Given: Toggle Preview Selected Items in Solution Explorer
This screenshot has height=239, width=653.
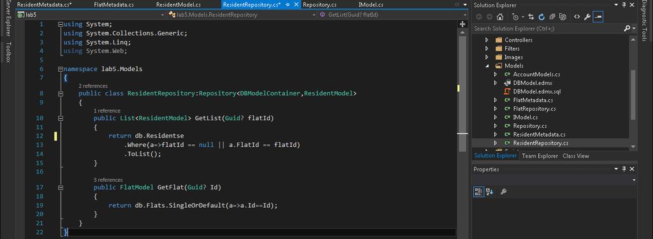Looking at the screenshot, I should [x=598, y=17].
